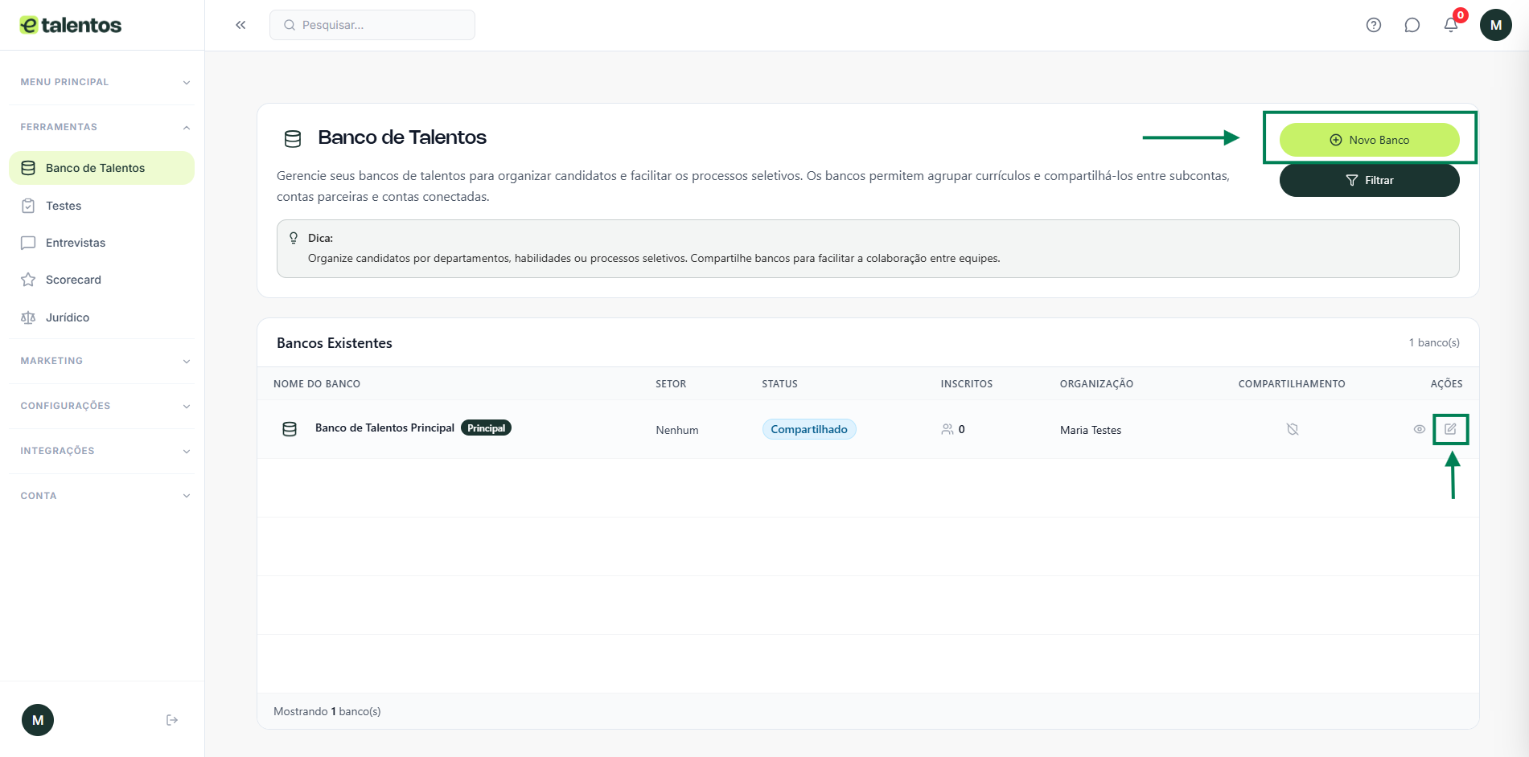Viewport: 1529px width, 757px height.
Task: View bank details with the eye icon
Action: click(1420, 429)
